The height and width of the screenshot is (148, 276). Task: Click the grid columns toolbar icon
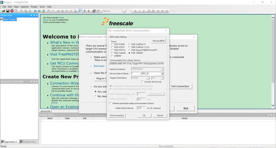[x=80, y=11]
